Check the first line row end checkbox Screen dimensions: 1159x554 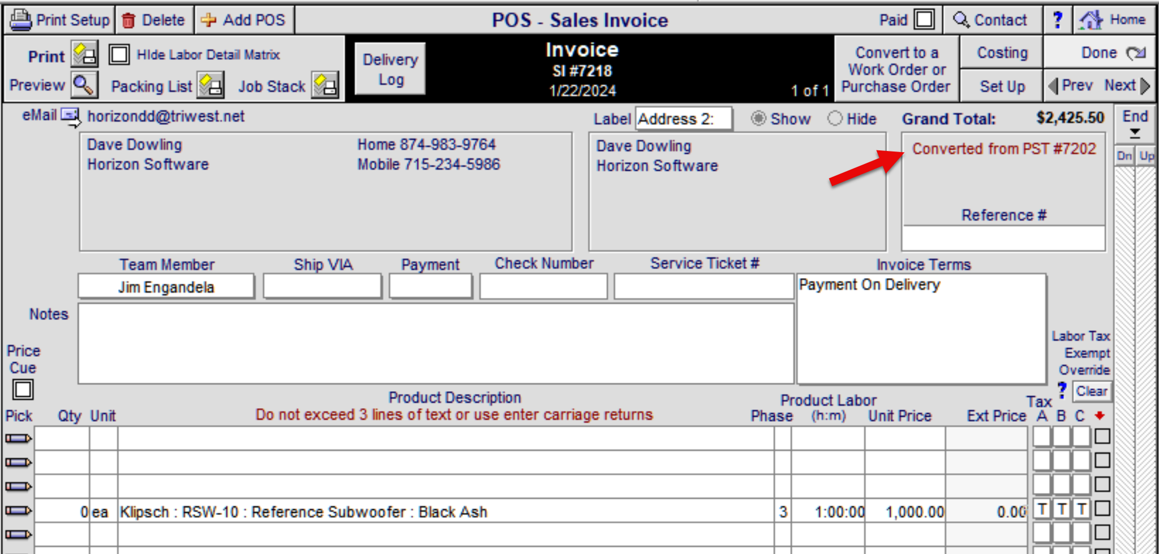coord(1102,436)
